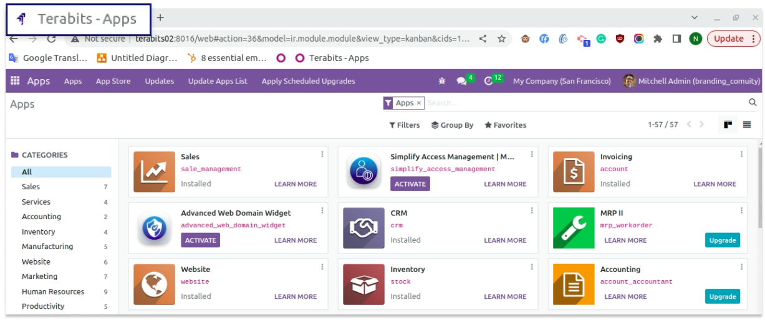Open the conversations chat icon with 4 badge
This screenshot has height=320, width=765.
(x=461, y=81)
